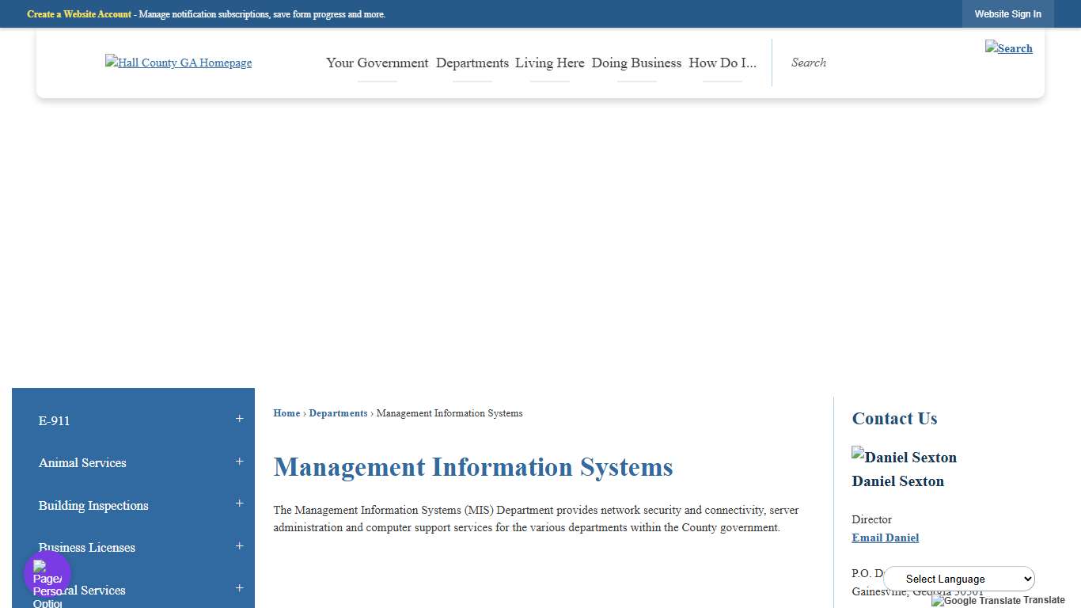
Task: Click the Search input field
Action: pyautogui.click(x=839, y=63)
